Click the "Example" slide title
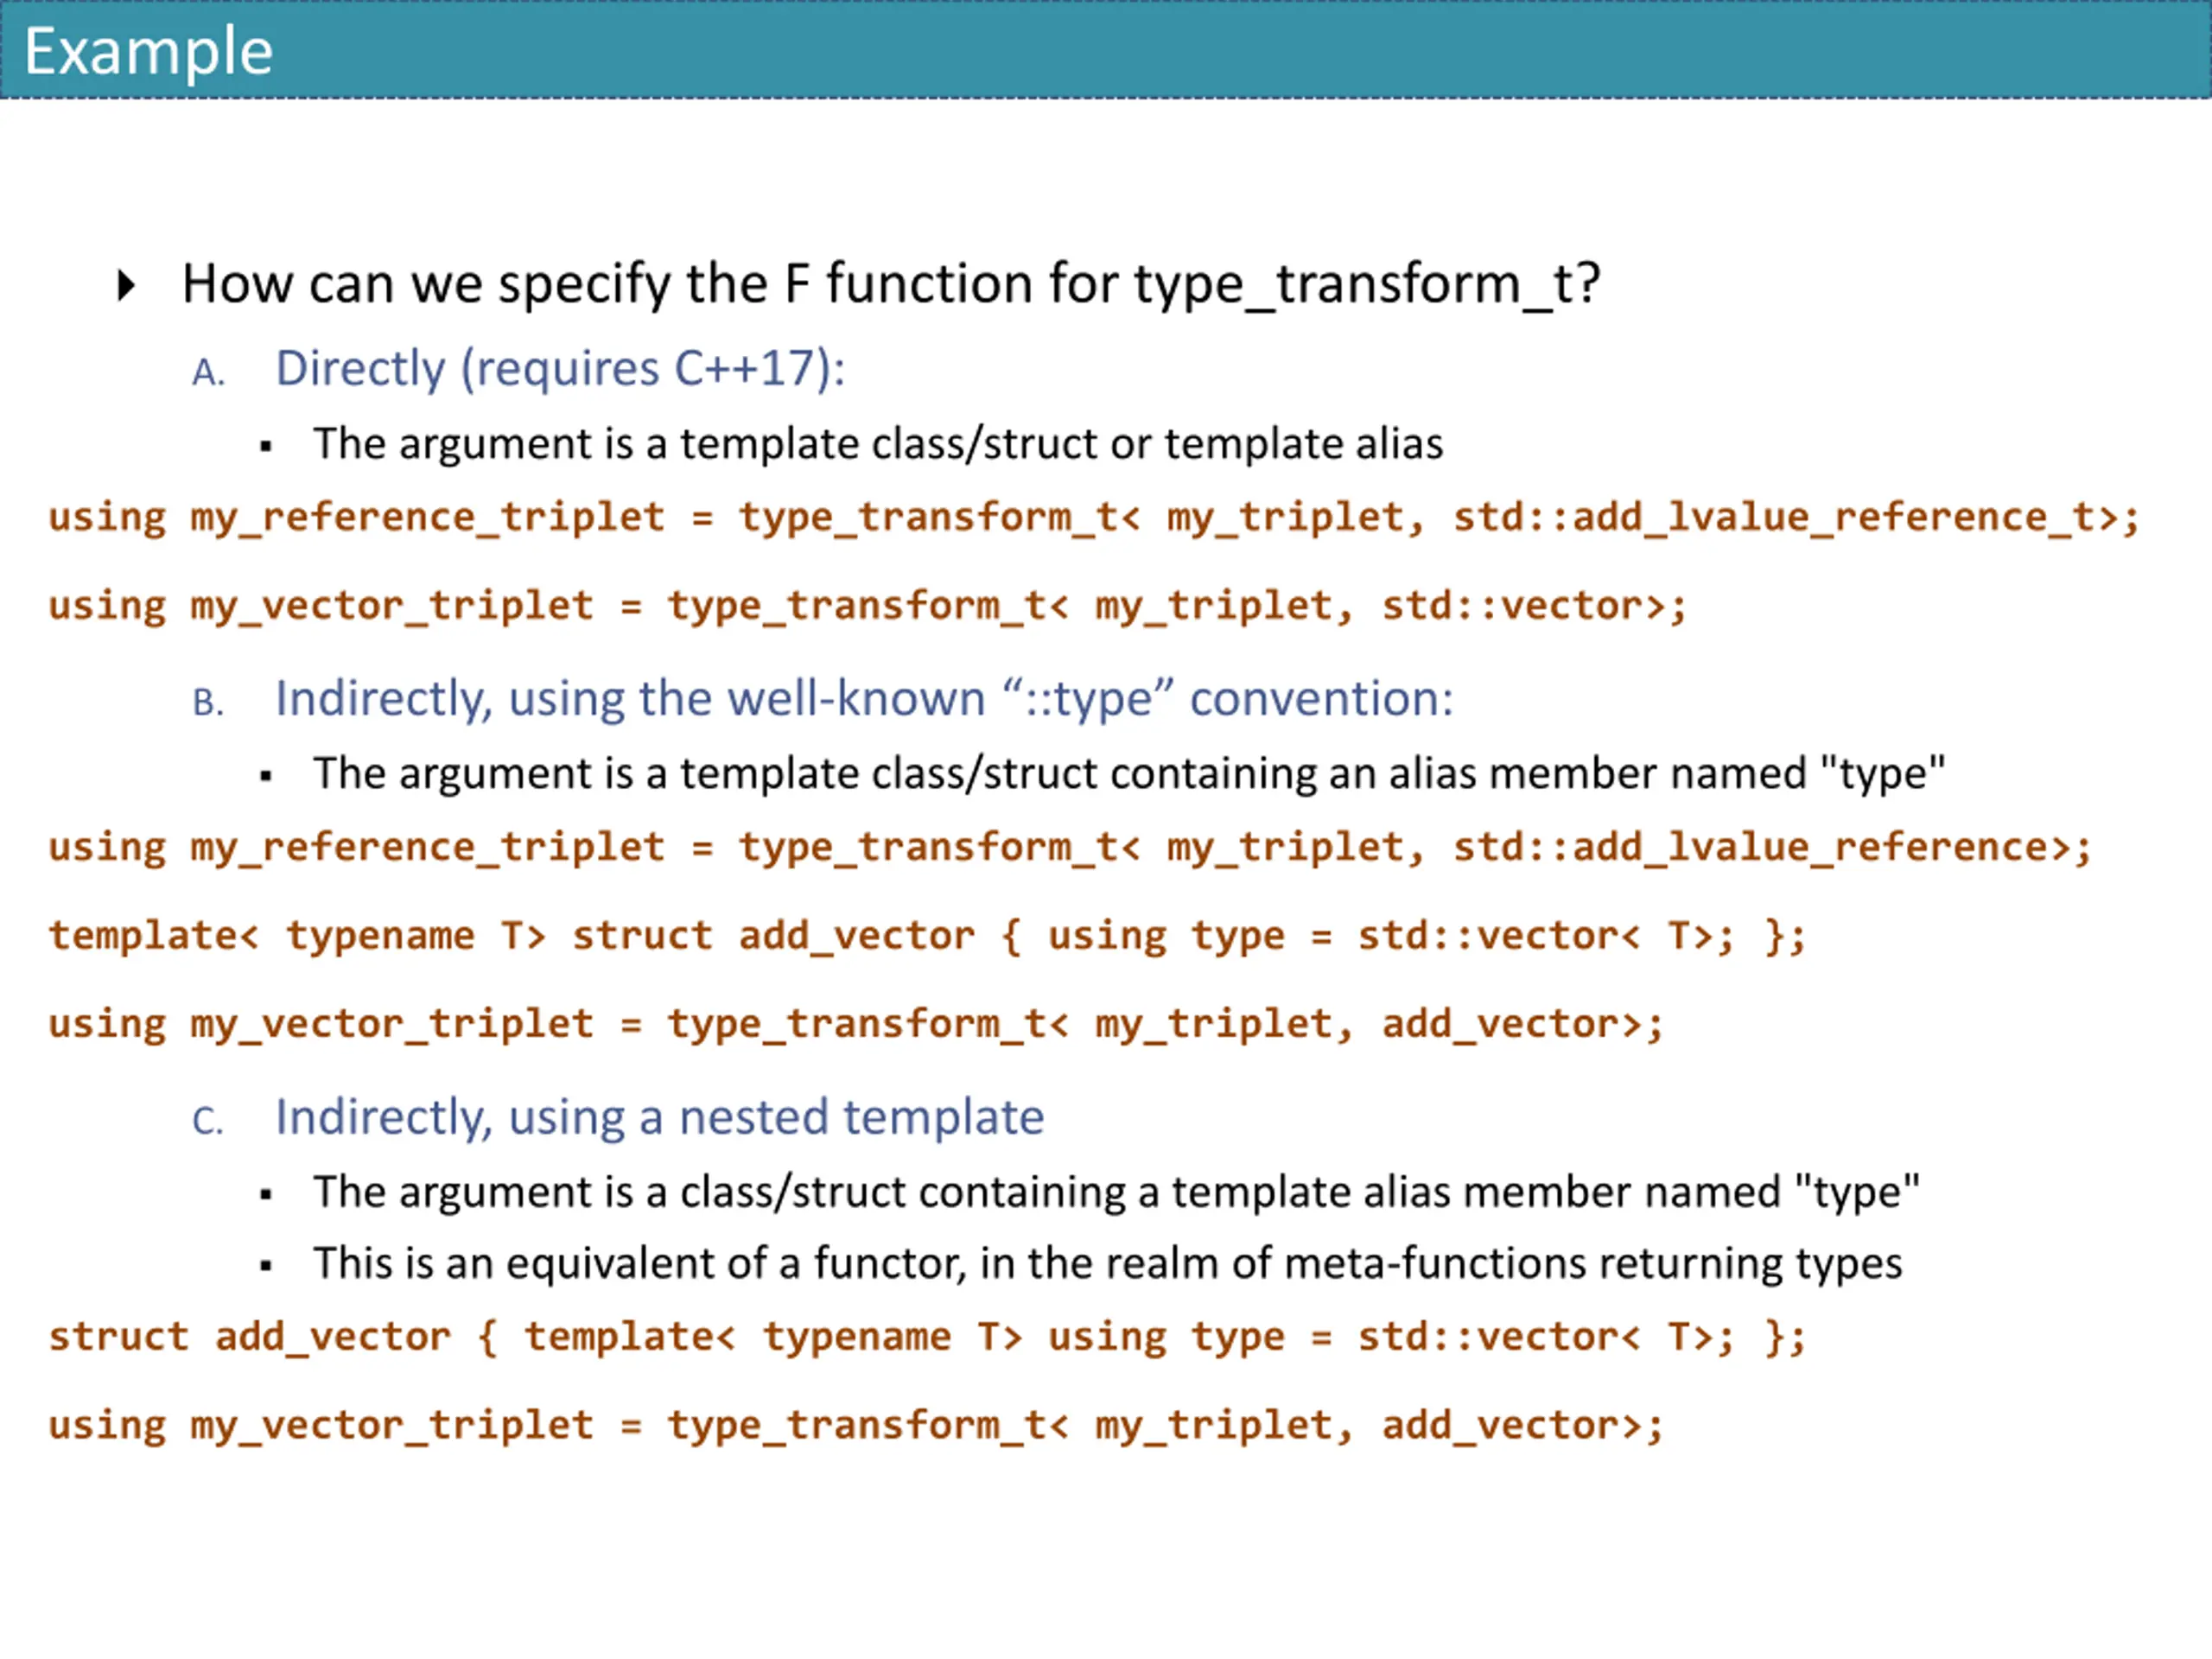2212x1659 pixels. (148, 52)
